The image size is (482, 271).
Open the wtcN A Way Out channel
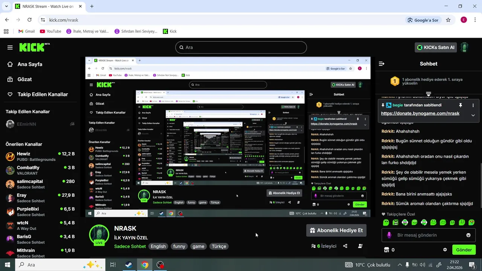40,225
